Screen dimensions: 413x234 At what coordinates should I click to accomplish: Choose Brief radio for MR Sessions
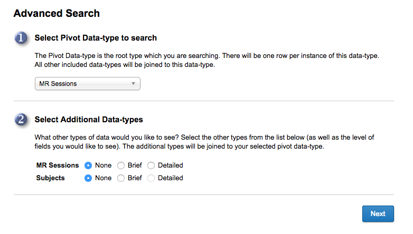(121, 165)
